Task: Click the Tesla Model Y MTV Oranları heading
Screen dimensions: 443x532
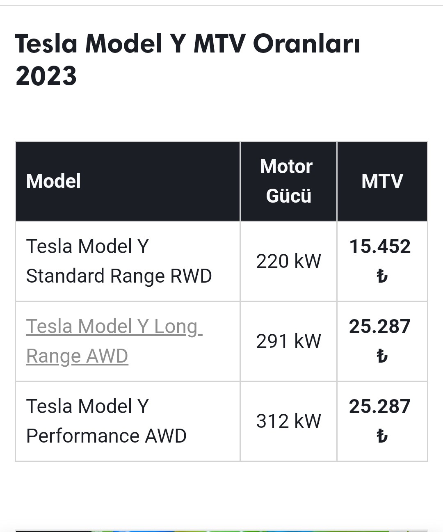Action: [187, 43]
